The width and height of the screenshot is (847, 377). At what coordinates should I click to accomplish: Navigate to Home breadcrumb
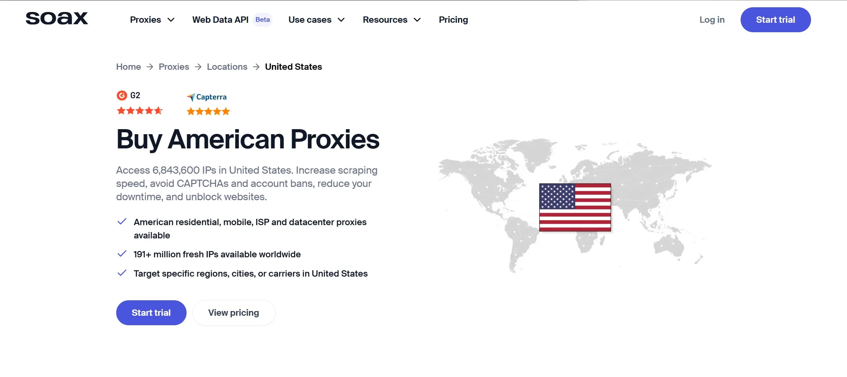coord(128,67)
